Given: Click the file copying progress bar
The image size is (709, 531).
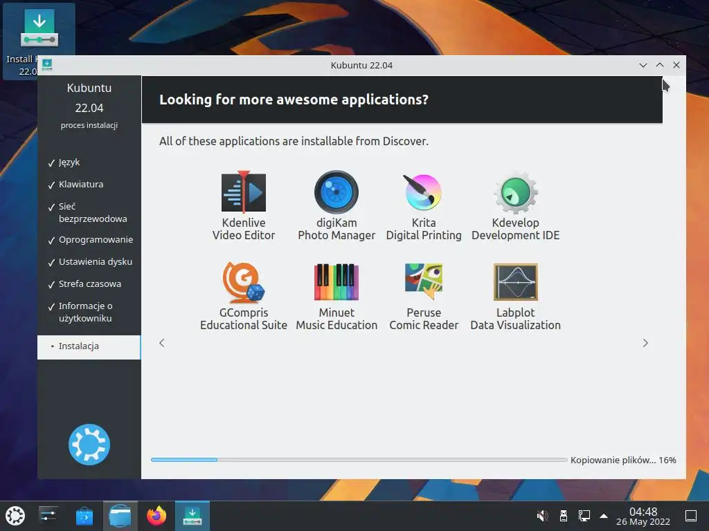Looking at the screenshot, I should pos(359,460).
